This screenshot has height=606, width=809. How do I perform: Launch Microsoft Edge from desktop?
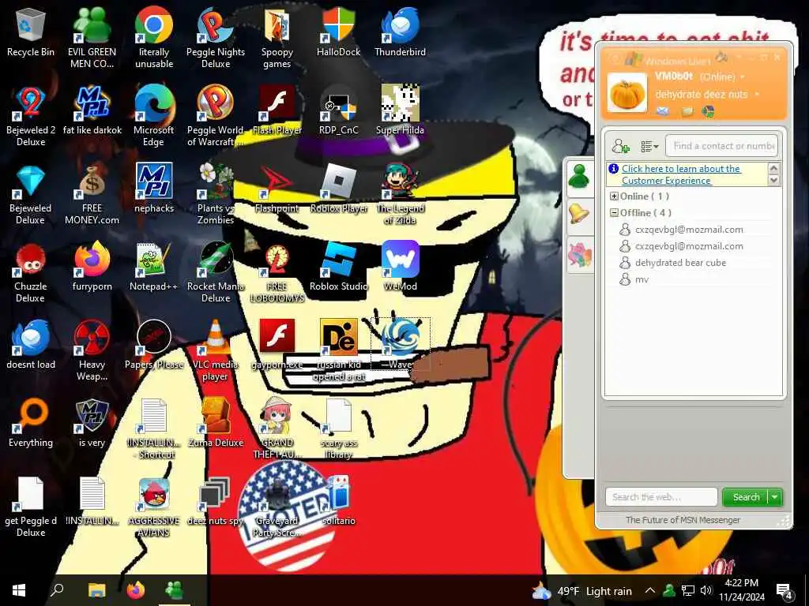154,116
